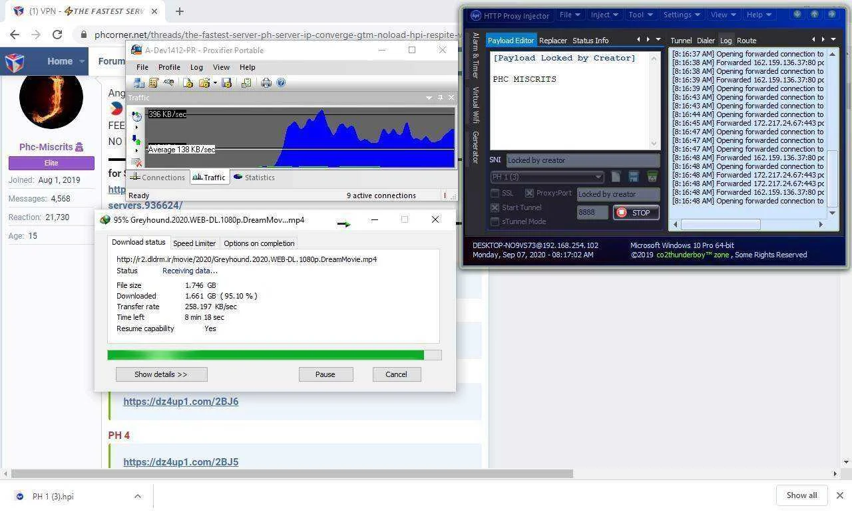Click the Proxifier name resolution toolbar icon
The height and width of the screenshot is (512, 852).
click(x=168, y=83)
